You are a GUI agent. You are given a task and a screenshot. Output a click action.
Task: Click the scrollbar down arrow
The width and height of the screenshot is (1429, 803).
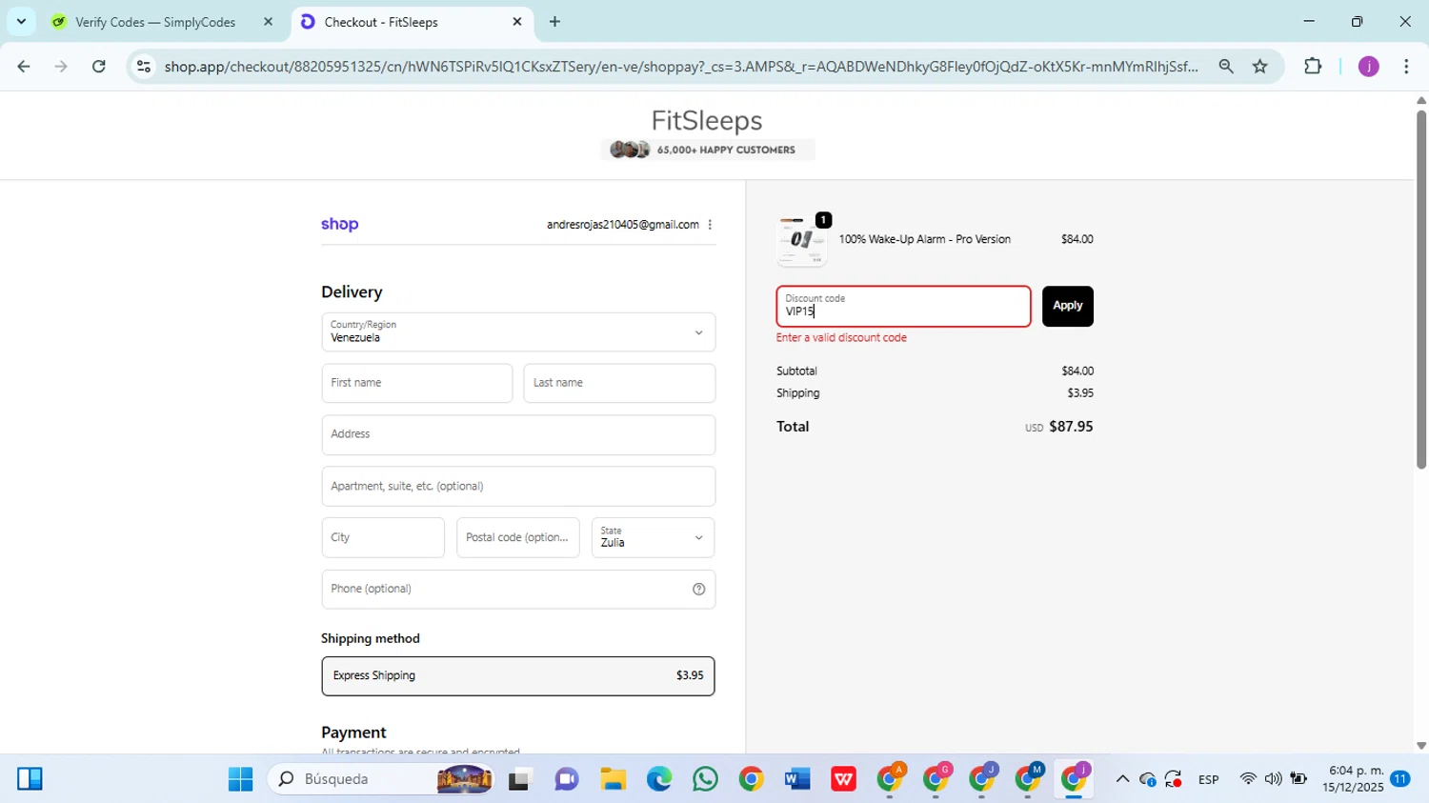click(x=1421, y=746)
